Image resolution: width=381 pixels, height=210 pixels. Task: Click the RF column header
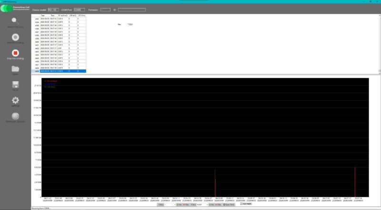coord(63,16)
